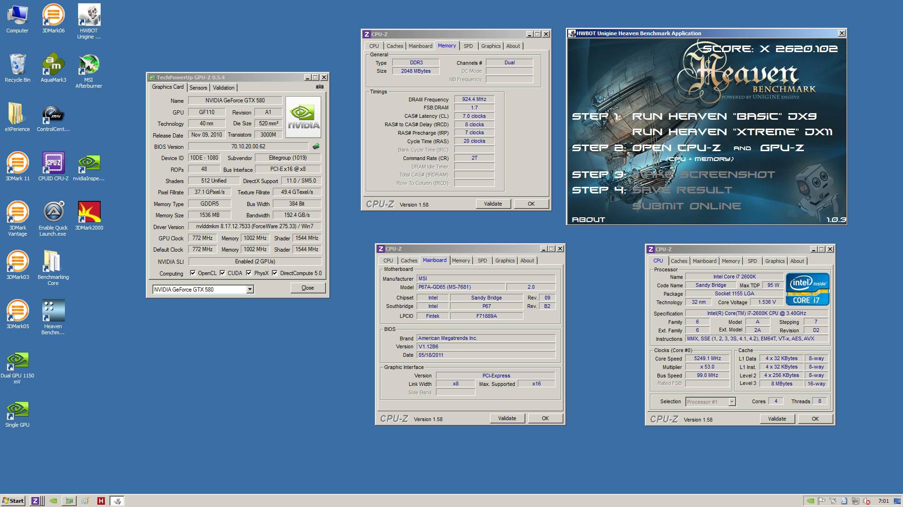Select Enable Quick Launch.exe icon
Viewport: 903px width, 507px height.
pyautogui.click(x=53, y=219)
